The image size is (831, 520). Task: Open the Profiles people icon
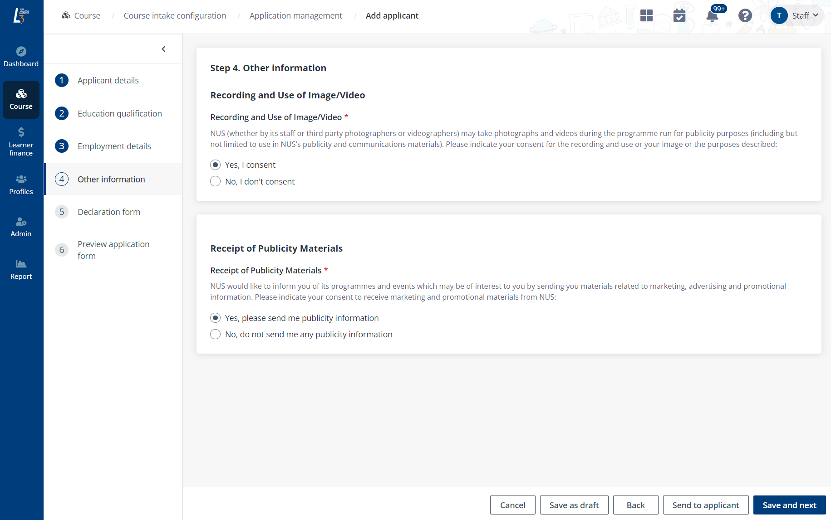[21, 180]
